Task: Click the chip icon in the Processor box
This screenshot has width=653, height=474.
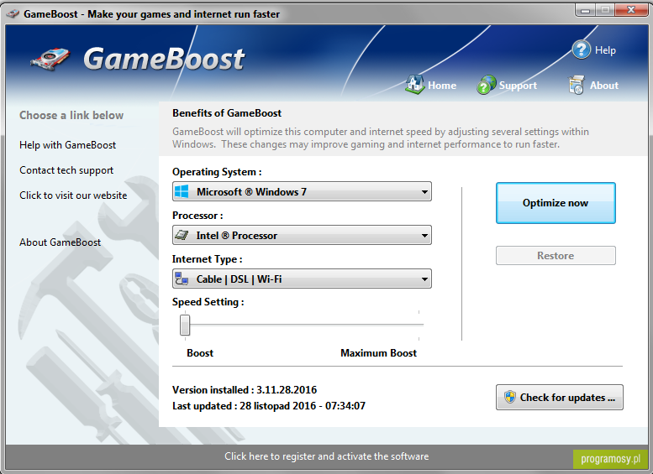Action: click(x=182, y=236)
